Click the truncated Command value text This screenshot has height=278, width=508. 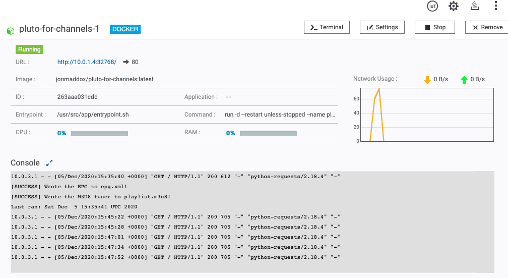280,115
